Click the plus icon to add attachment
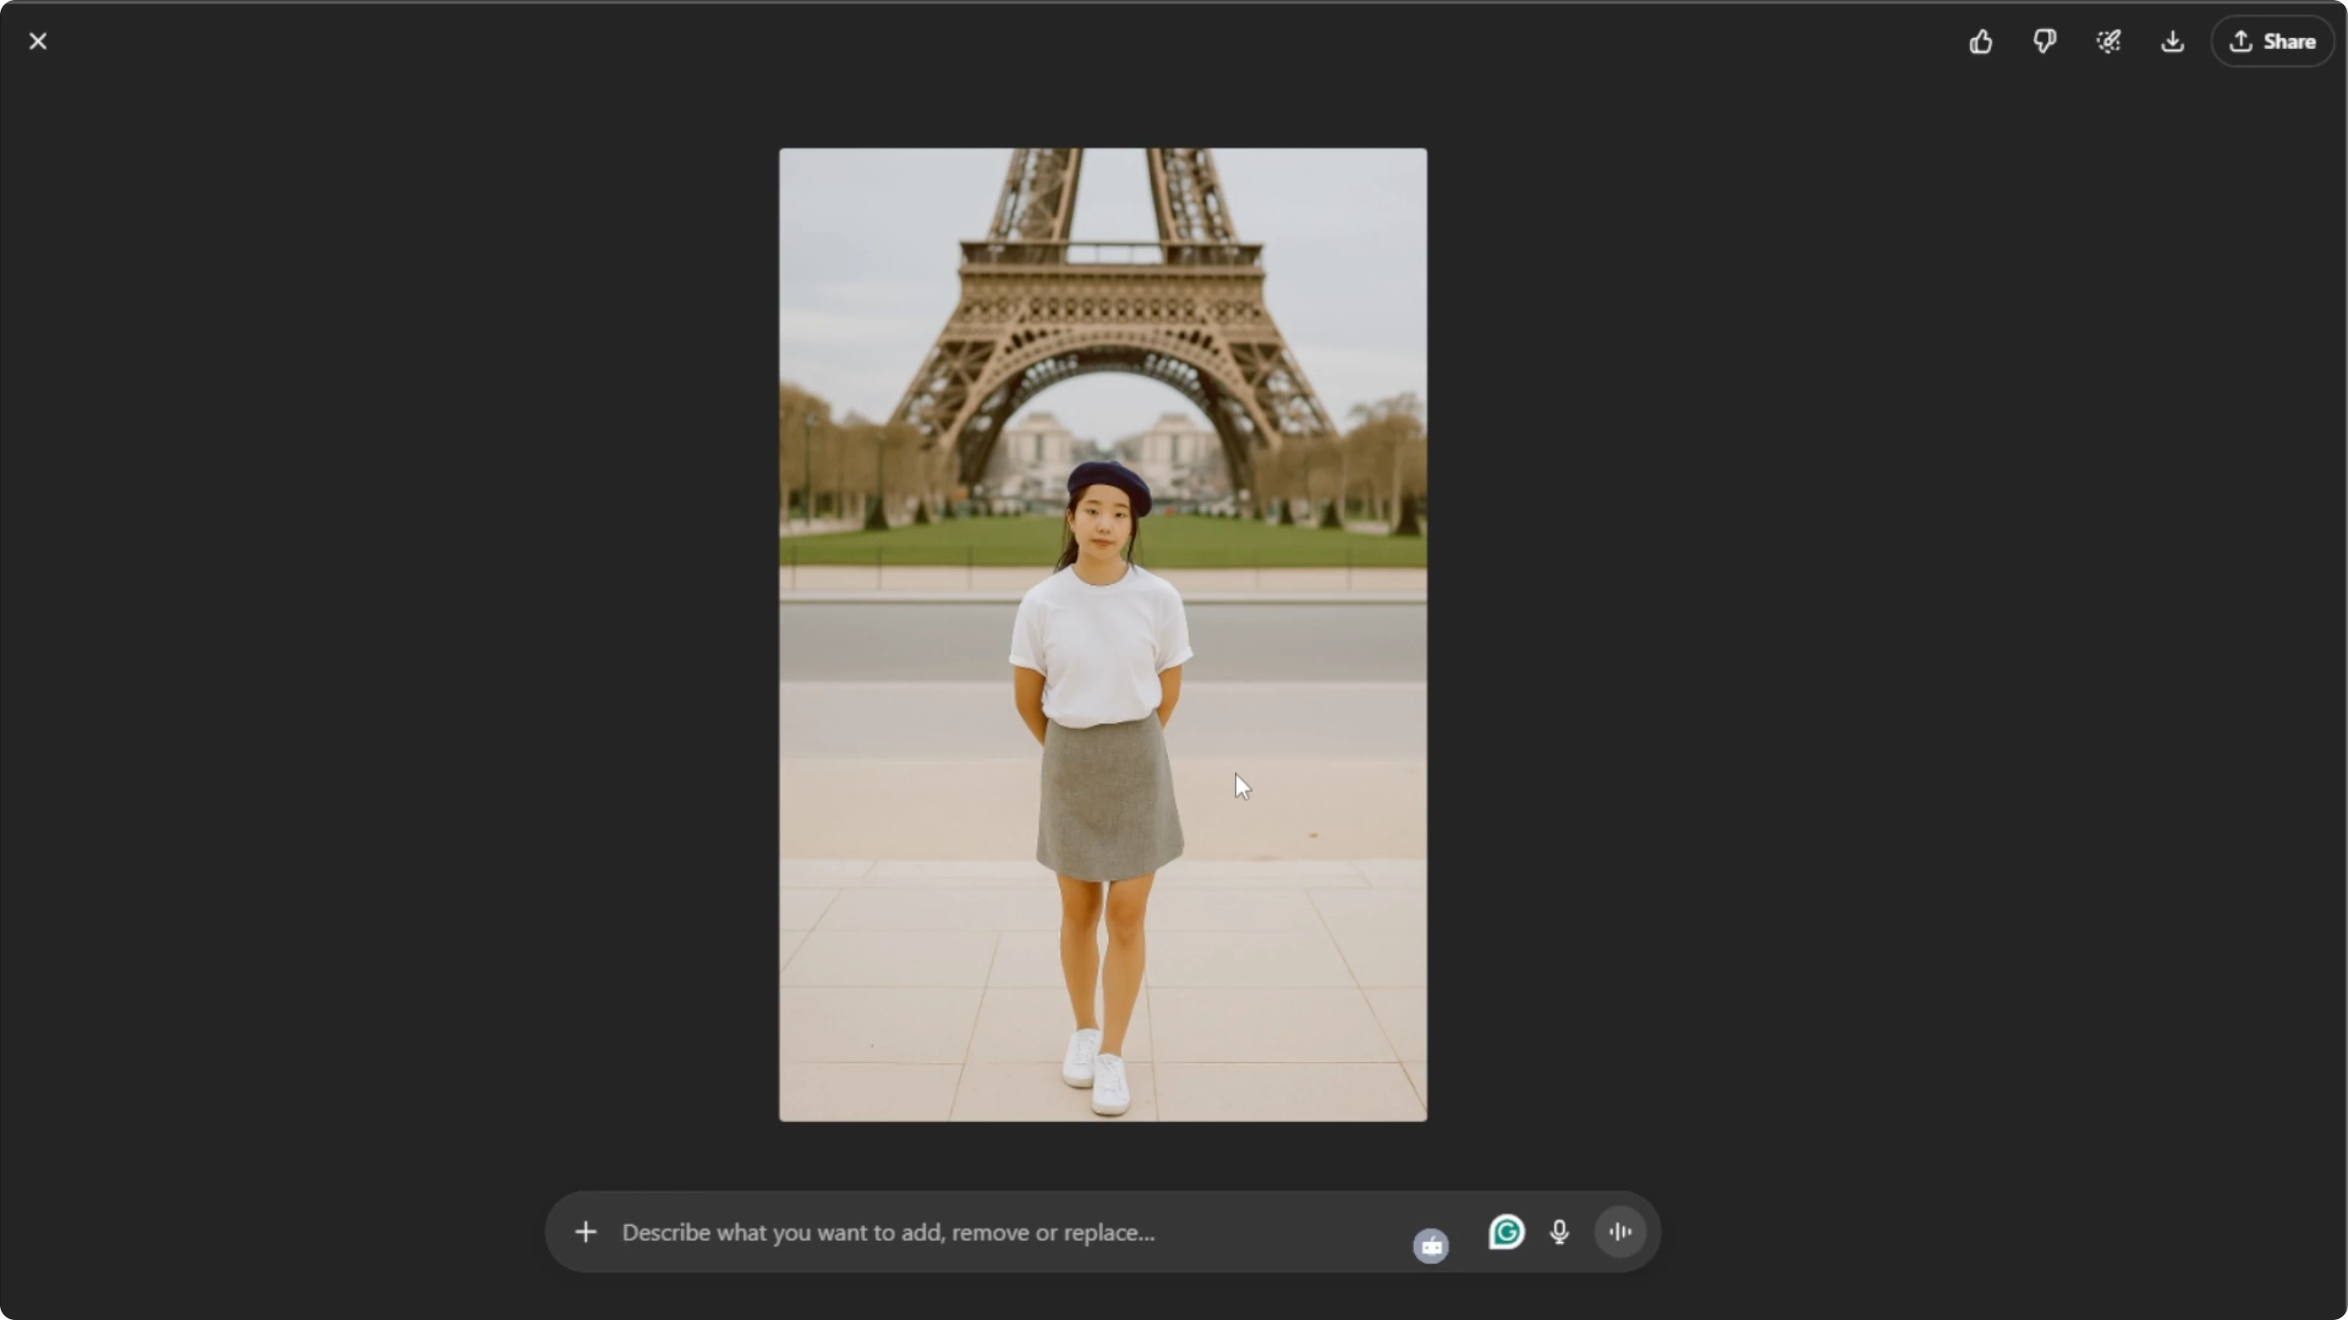 586,1231
